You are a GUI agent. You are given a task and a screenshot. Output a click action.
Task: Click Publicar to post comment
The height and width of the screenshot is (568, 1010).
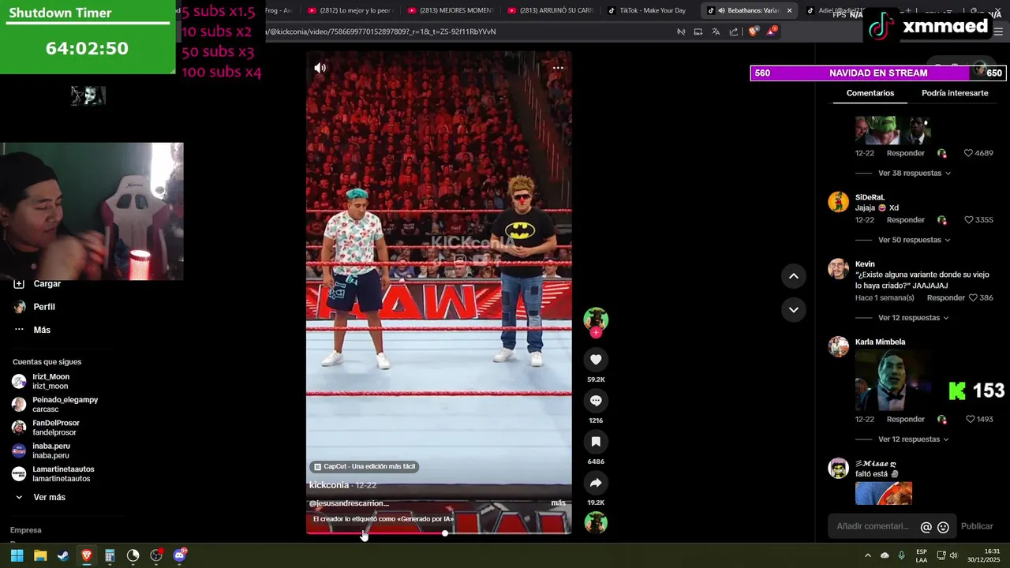click(977, 526)
